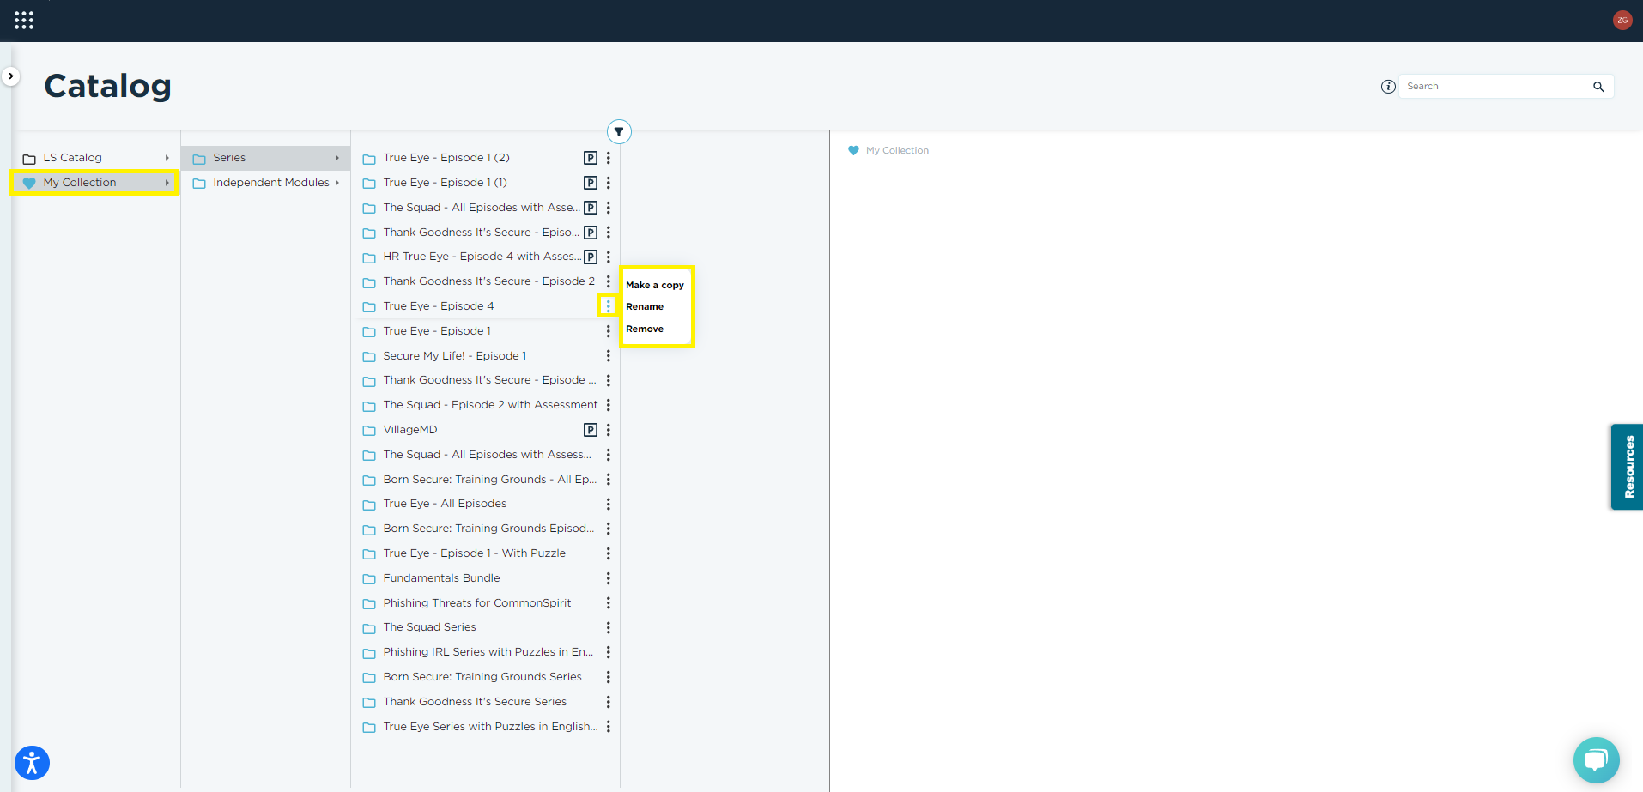Open The Squad Series folder
The image size is (1643, 792).
click(429, 627)
